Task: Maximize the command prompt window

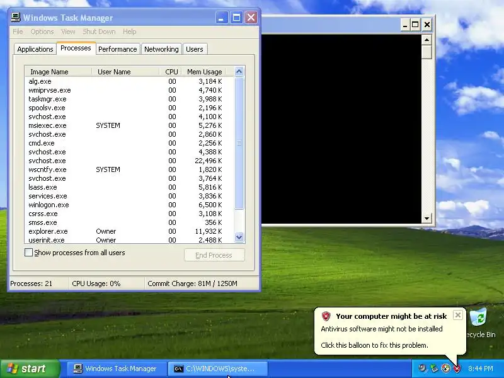Action: (x=415, y=25)
